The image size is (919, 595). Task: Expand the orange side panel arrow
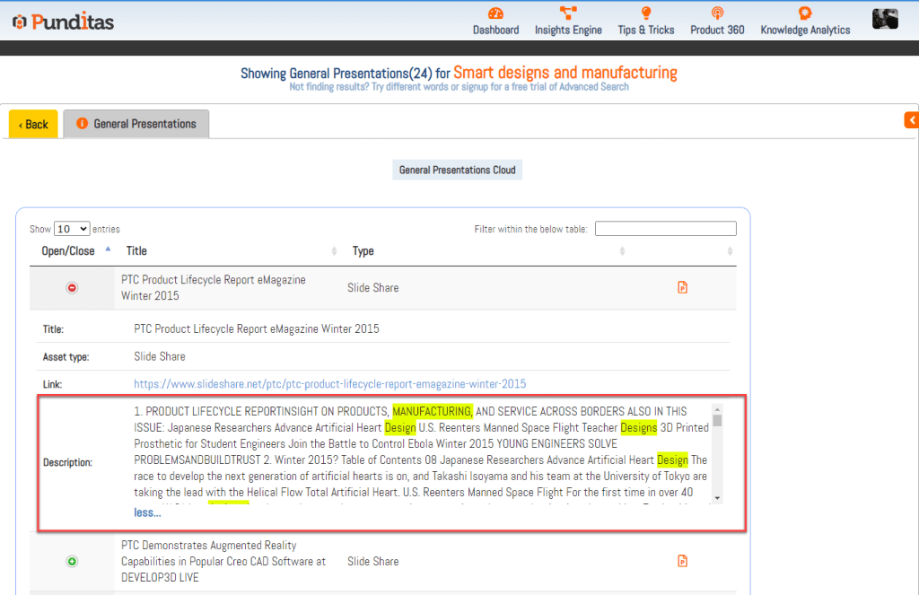tap(911, 119)
